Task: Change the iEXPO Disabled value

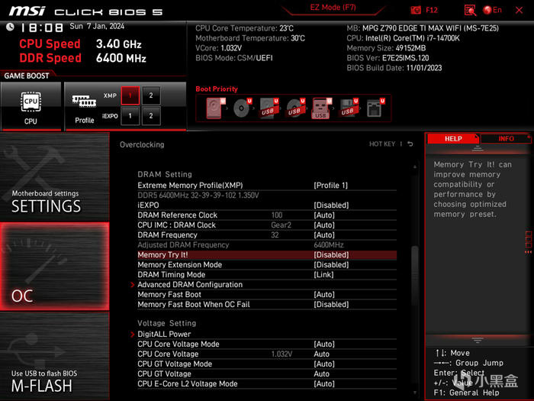Action: 331,205
